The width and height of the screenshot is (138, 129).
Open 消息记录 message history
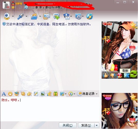click(86, 94)
